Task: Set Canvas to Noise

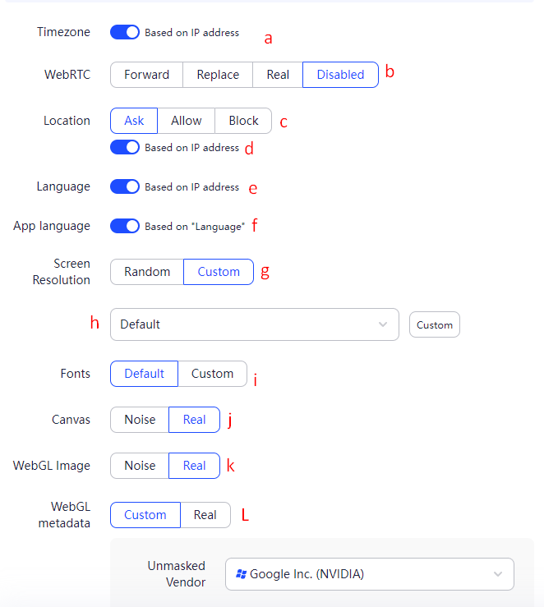Action: [140, 420]
